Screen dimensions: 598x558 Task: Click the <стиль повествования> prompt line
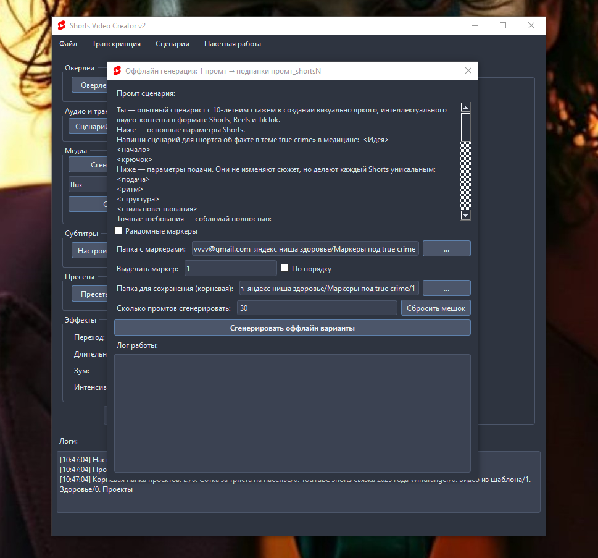coord(157,209)
